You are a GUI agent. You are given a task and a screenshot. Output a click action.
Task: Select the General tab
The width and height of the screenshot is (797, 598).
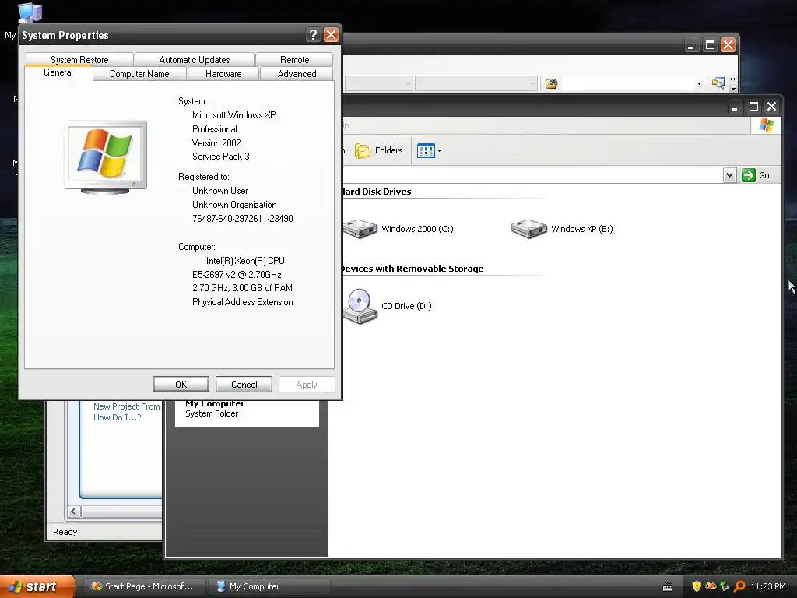[x=58, y=72]
